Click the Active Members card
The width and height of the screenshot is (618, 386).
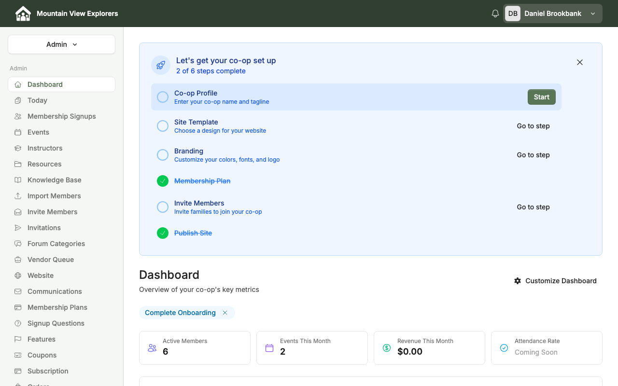coord(195,348)
